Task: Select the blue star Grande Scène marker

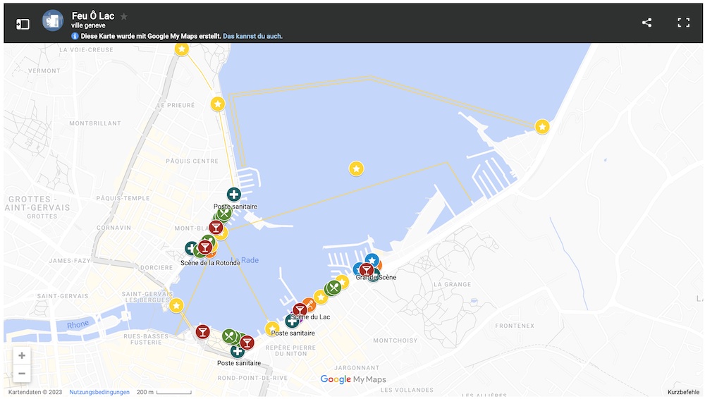Action: coord(372,260)
